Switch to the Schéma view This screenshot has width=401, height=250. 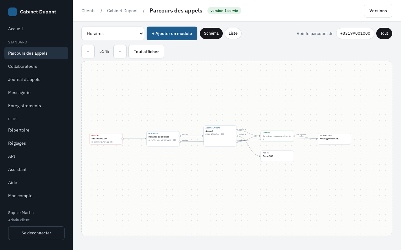(x=211, y=33)
